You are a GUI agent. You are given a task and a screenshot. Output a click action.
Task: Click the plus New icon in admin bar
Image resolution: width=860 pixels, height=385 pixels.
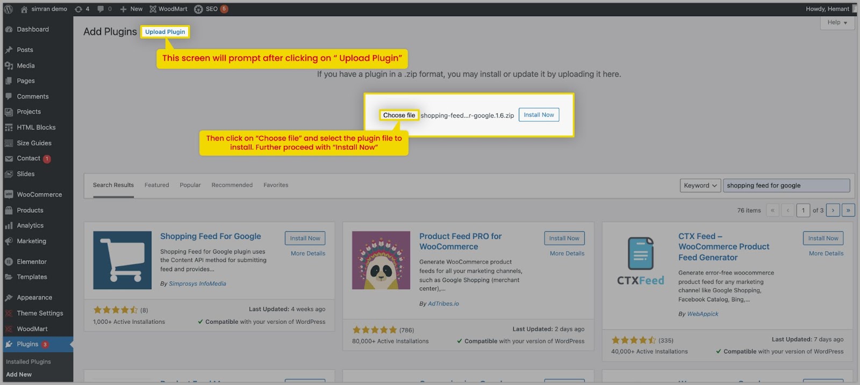[x=123, y=9]
